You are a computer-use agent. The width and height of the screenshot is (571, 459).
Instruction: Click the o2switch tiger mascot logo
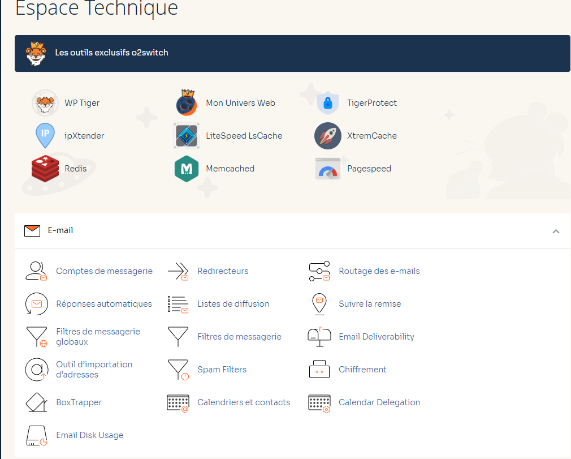[x=36, y=53]
